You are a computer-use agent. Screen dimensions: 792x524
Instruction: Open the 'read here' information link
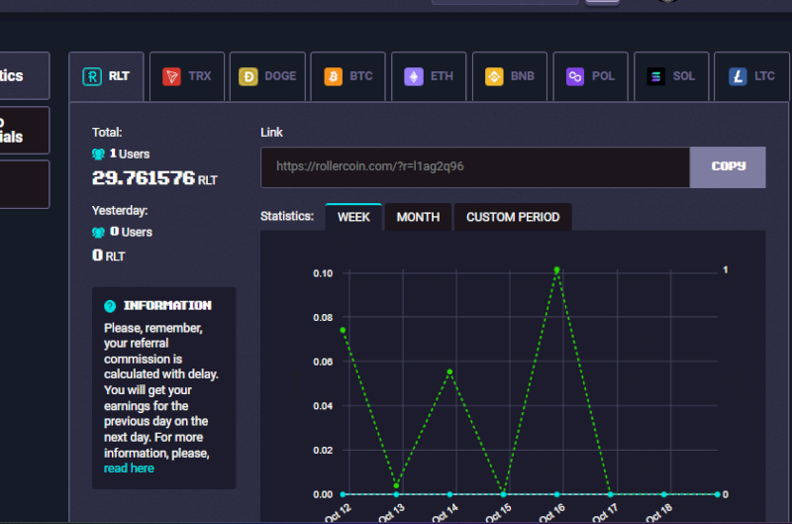[129, 469]
